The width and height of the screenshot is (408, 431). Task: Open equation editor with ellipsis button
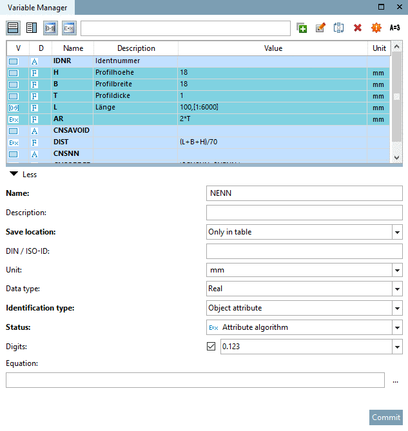pyautogui.click(x=395, y=381)
